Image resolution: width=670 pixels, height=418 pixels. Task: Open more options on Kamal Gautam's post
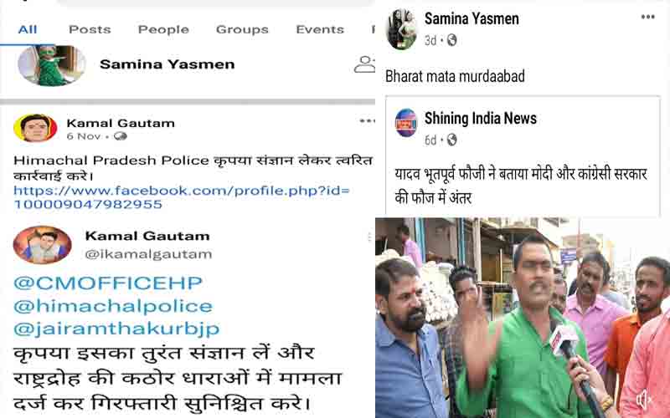367,121
